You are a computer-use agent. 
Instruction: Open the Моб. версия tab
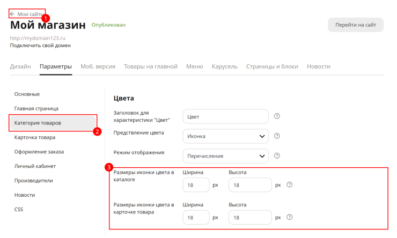click(98, 66)
